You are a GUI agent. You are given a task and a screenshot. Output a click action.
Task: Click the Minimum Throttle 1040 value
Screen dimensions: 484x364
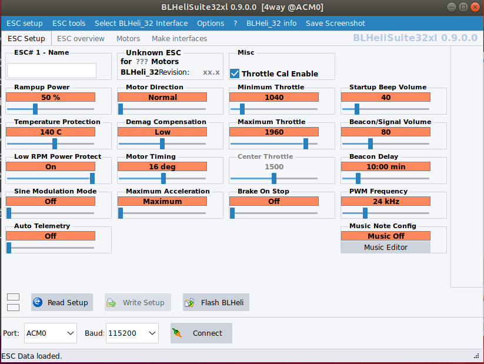[274, 97]
